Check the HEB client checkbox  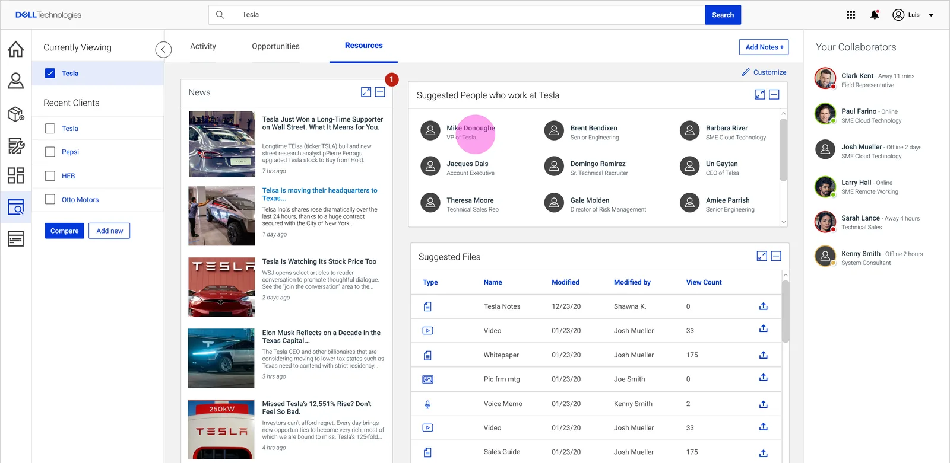pyautogui.click(x=50, y=176)
